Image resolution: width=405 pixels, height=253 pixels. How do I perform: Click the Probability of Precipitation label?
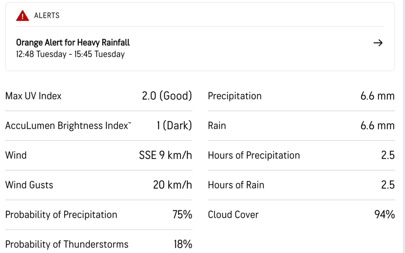(61, 215)
